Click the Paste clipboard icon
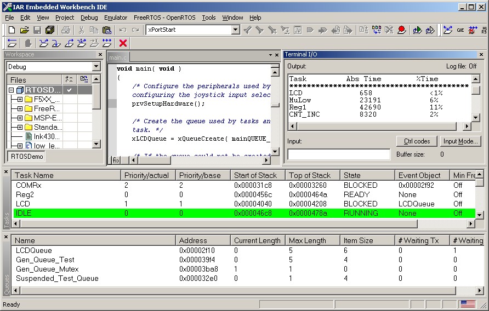The width and height of the screenshot is (489, 311). point(107,30)
